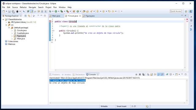The height and width of the screenshot is (110, 196).
Task: Toggle Show Console on standard error change
Action: (162, 75)
